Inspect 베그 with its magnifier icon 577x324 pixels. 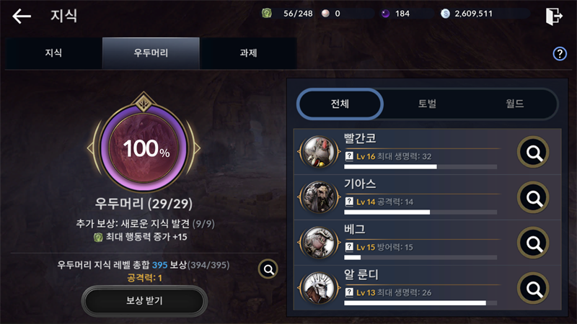(x=533, y=243)
